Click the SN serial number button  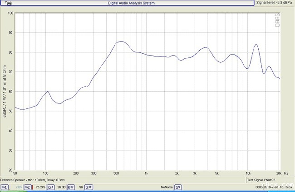[x=178, y=187]
